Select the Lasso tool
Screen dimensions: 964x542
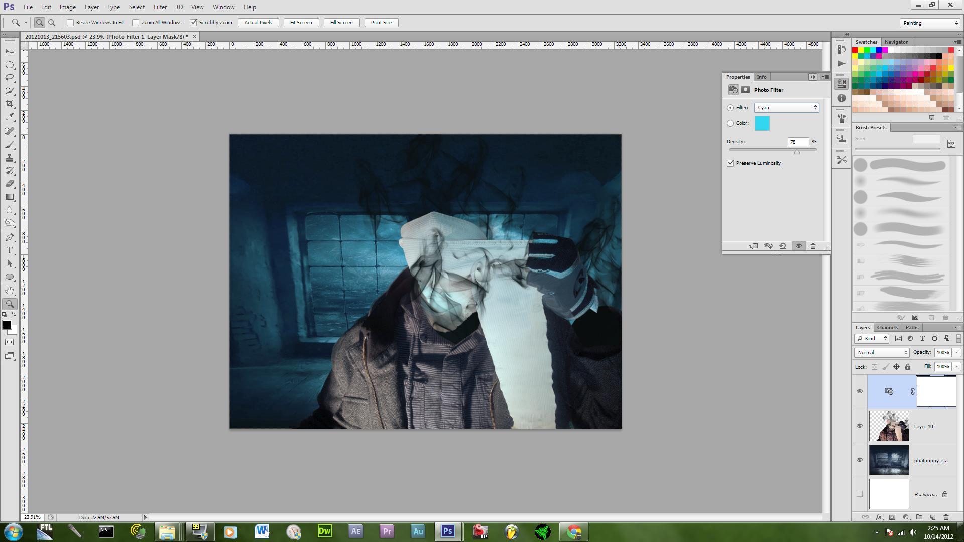10,78
